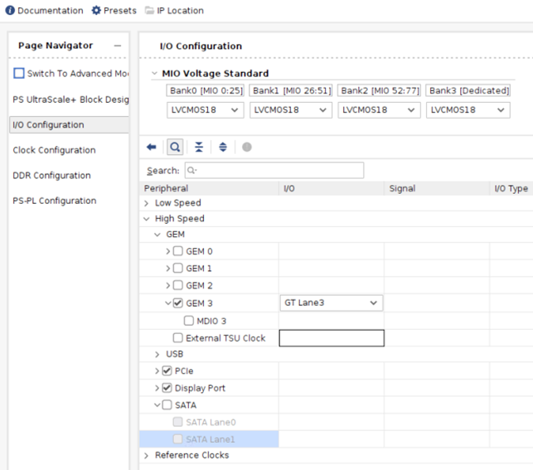Click the IP Location folder icon
The height and width of the screenshot is (470, 533).
149,11
